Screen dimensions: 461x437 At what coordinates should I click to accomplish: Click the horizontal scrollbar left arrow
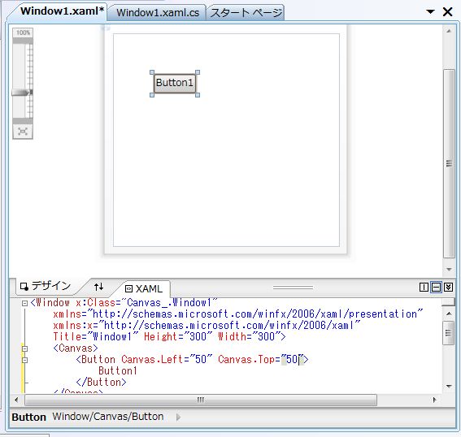[16, 400]
